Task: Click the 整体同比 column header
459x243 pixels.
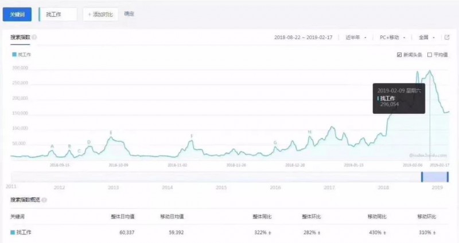Action: pyautogui.click(x=262, y=217)
